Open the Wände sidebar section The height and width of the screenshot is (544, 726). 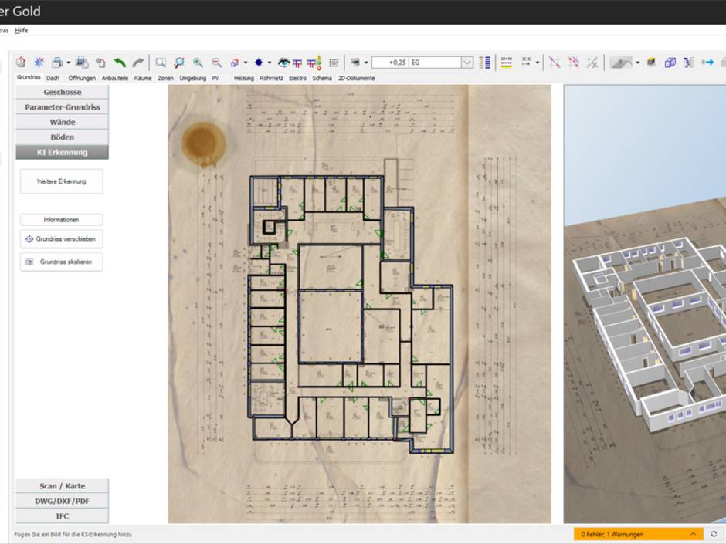[x=62, y=122]
